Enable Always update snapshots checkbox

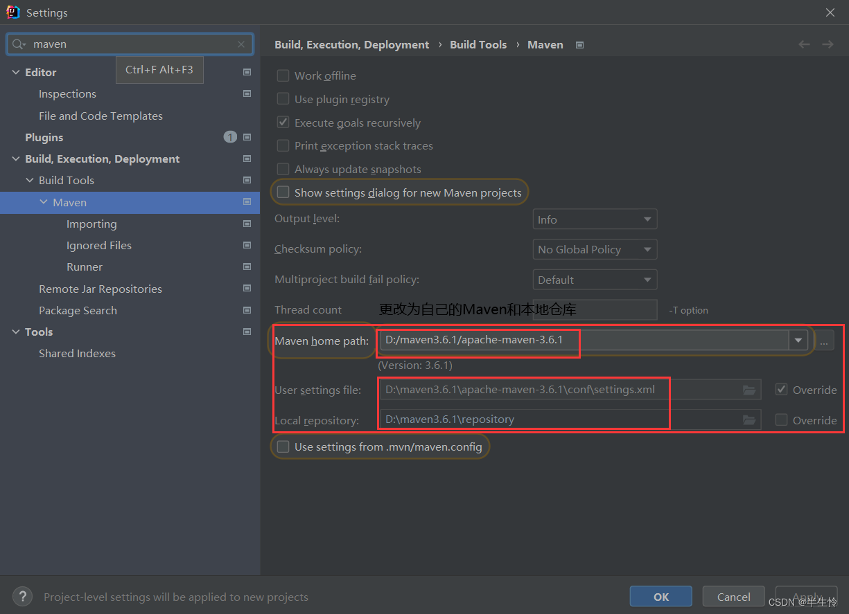(283, 169)
